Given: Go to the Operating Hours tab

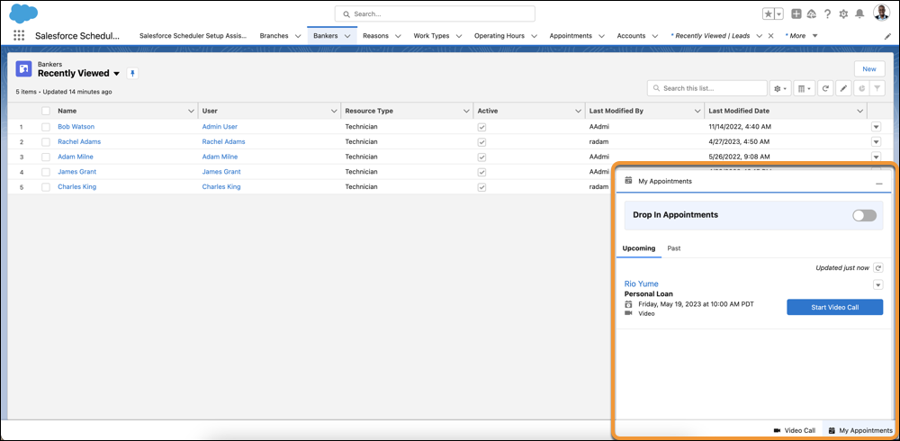Looking at the screenshot, I should [499, 36].
